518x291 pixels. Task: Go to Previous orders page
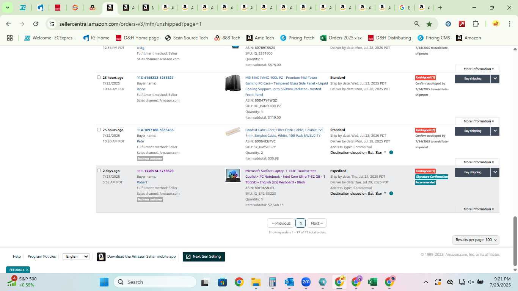pyautogui.click(x=281, y=223)
